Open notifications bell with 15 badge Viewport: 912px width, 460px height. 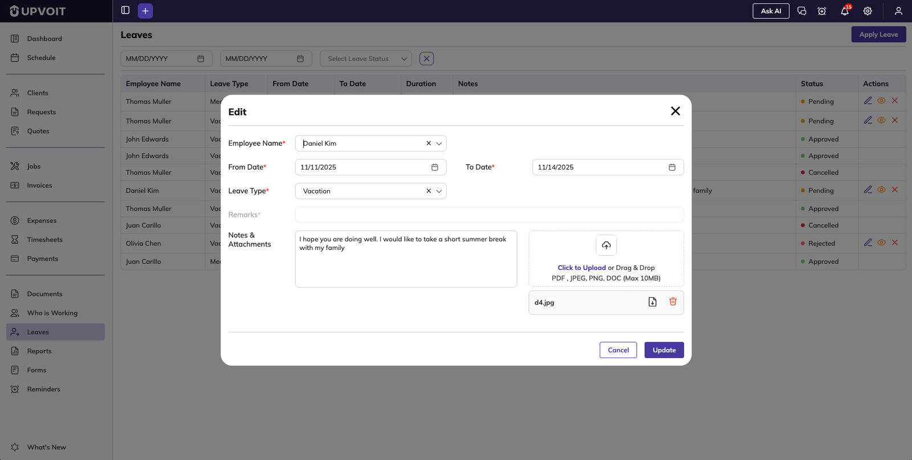(845, 11)
